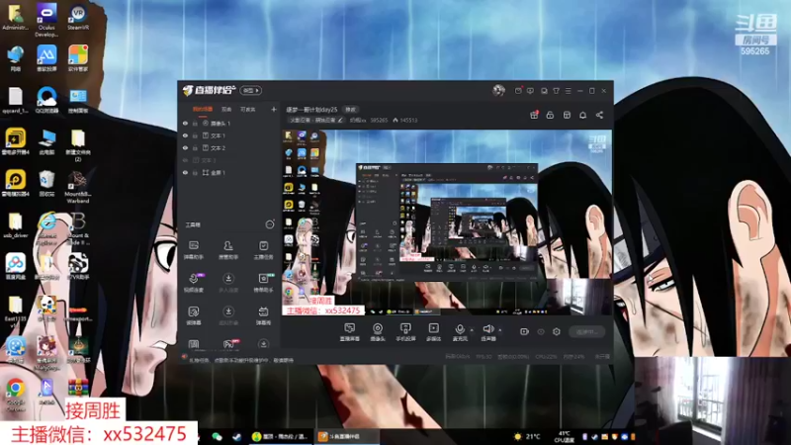Click the toolbox manage icon beside 工具箱
791x445 pixels.
(270, 224)
